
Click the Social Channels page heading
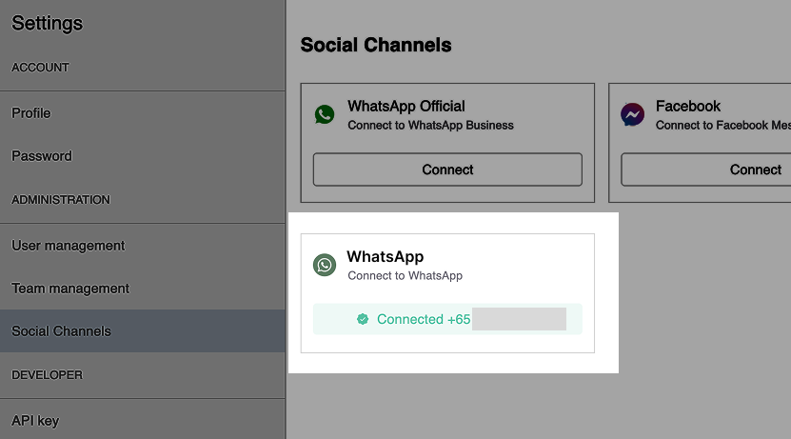[x=376, y=45]
